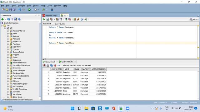Open the Forward button dropdown arrow
200x112 pixels.
coord(39,10)
